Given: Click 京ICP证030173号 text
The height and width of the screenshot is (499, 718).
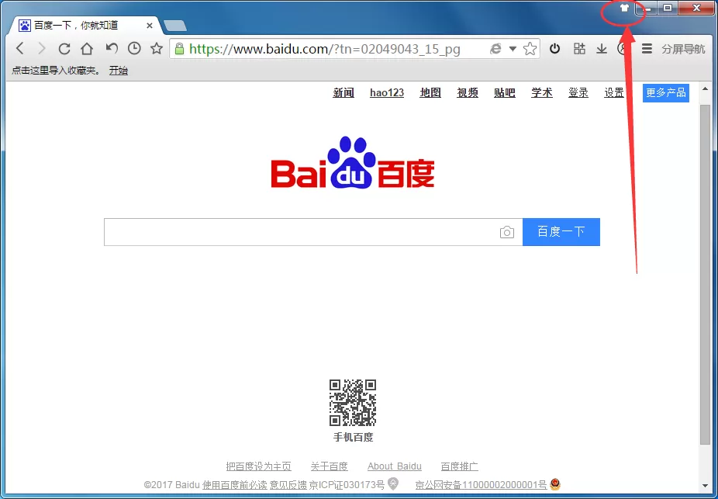Looking at the screenshot, I should [x=347, y=485].
